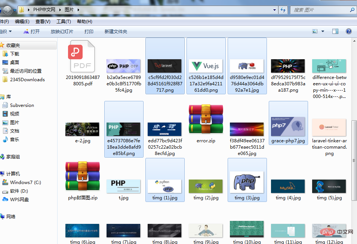Toggle the preview pane icon

(x=335, y=31)
